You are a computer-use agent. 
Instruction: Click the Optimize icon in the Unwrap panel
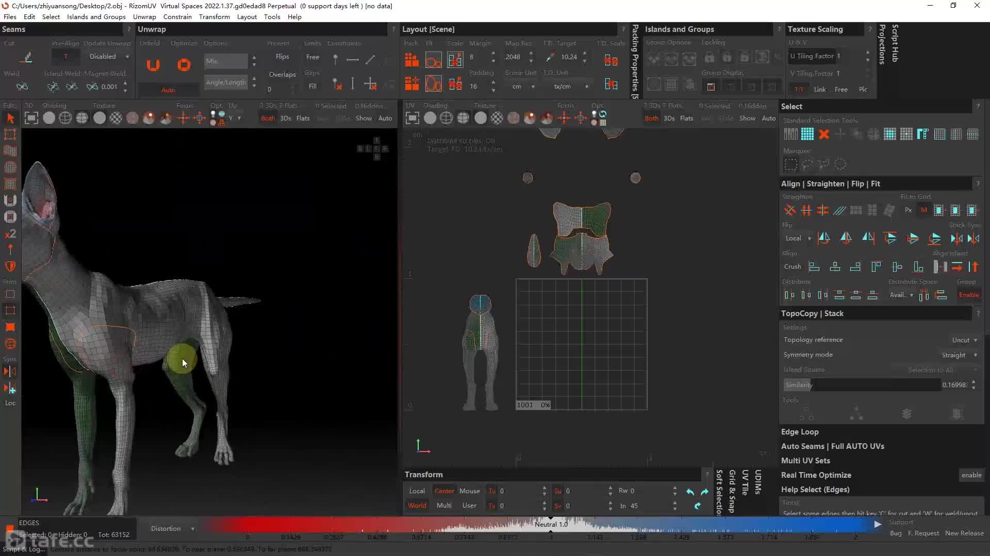tap(184, 65)
